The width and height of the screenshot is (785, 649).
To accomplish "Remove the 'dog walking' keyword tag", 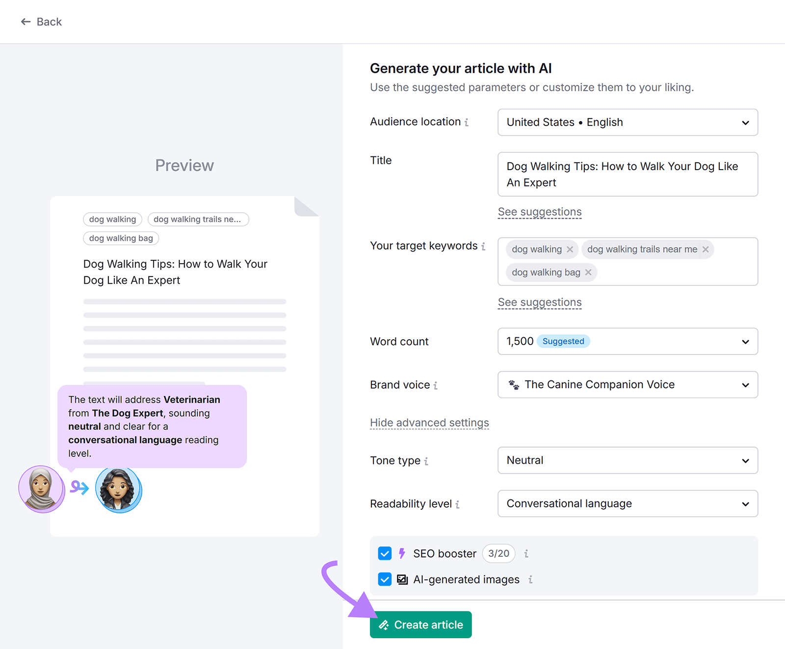I will coord(570,250).
